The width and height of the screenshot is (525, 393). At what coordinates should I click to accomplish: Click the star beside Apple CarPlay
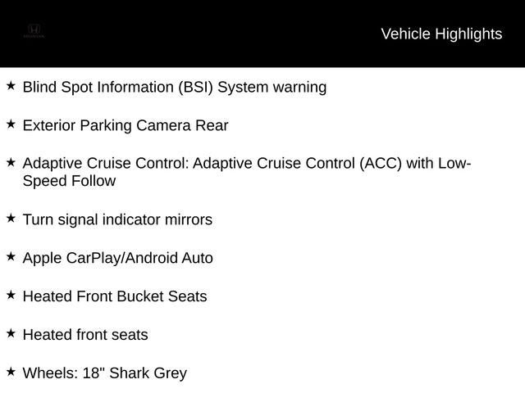pyautogui.click(x=11, y=256)
